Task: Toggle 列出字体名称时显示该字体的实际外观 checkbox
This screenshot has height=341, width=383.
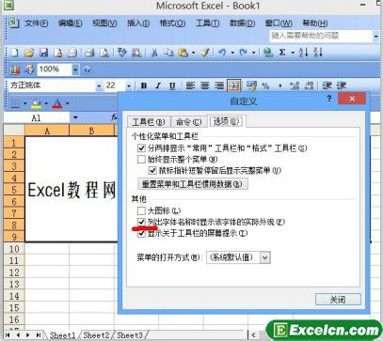Action: click(141, 222)
